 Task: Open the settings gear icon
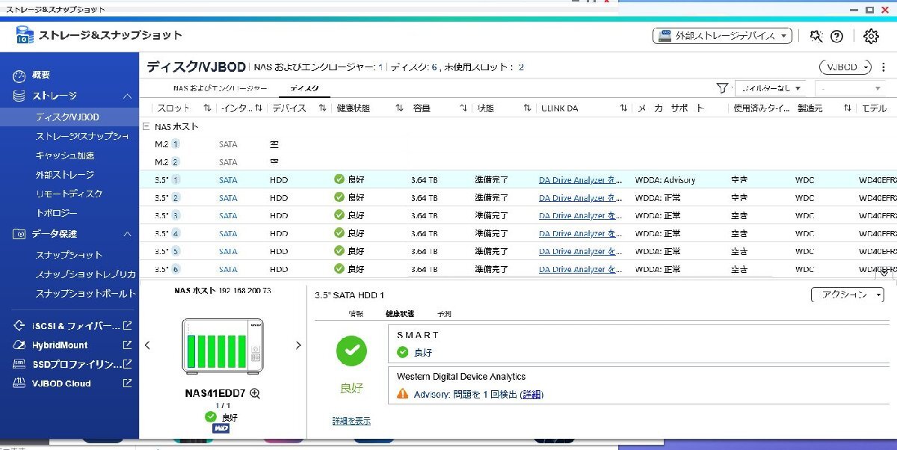point(871,35)
